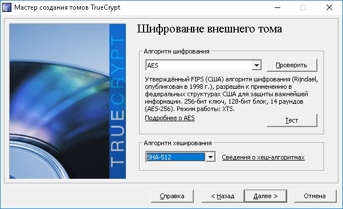
Task: Click the Справка help button
Action: pyautogui.click(x=172, y=196)
